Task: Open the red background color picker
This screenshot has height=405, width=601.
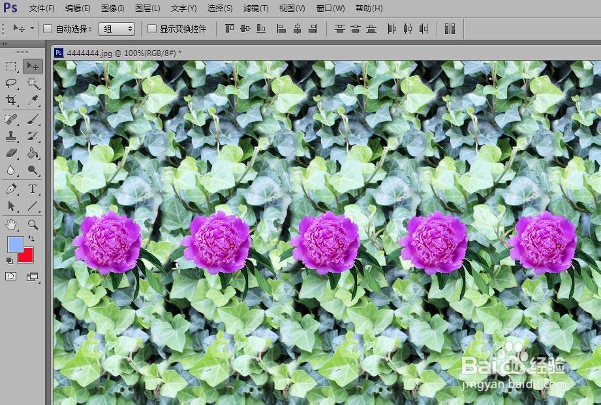Action: (26, 256)
